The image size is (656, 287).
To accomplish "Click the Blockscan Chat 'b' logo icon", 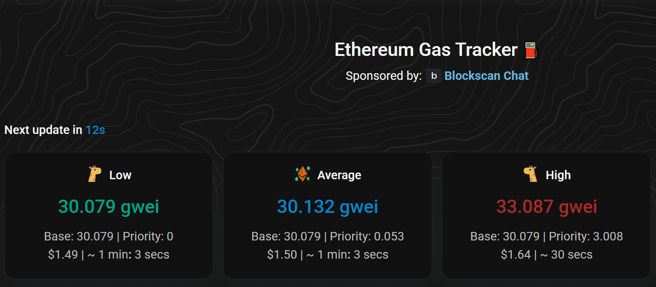I will [x=434, y=76].
